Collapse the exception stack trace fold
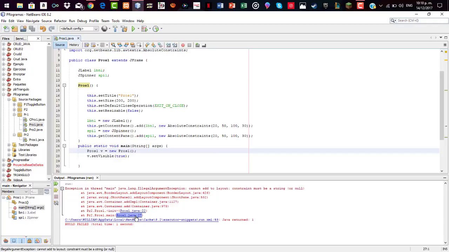 pyautogui.click(x=62, y=189)
